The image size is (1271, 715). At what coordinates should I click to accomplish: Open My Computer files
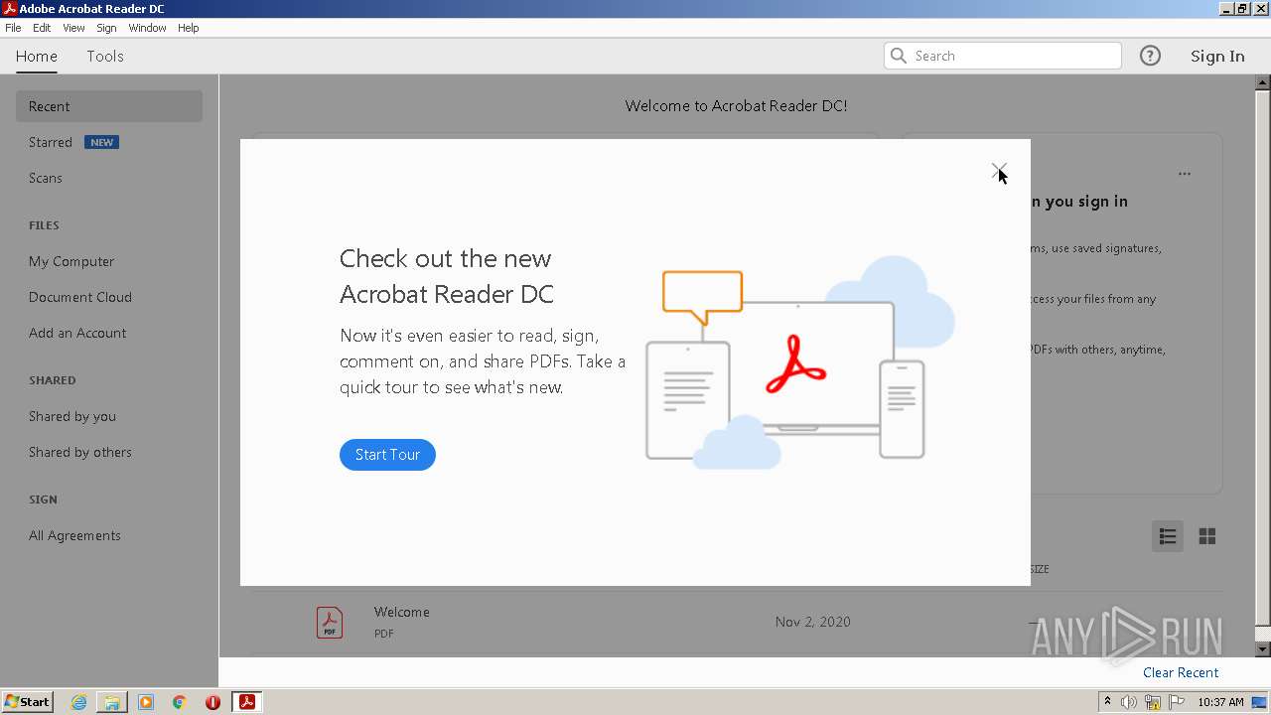click(x=71, y=261)
